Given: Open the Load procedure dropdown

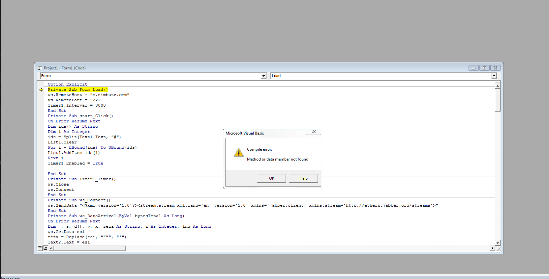Looking at the screenshot, I should [494, 76].
